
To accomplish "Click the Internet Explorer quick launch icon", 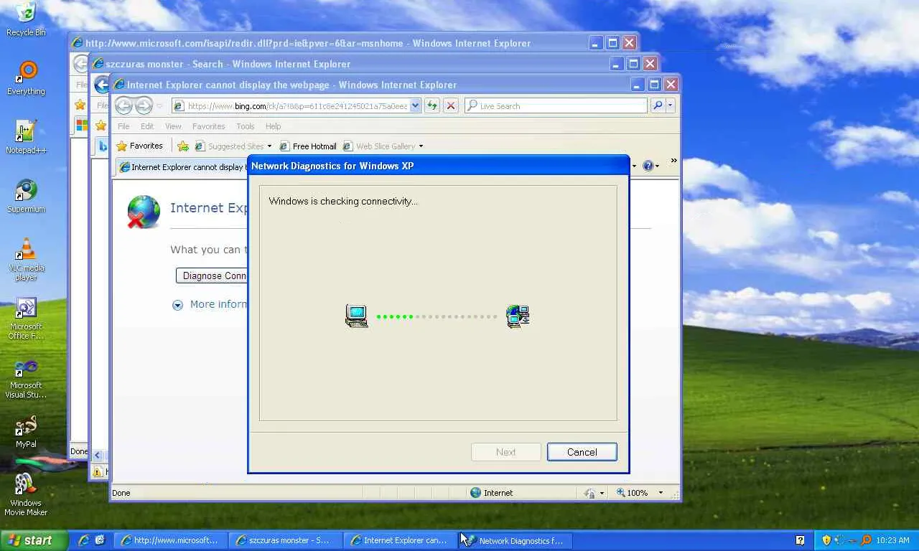I will coord(83,540).
